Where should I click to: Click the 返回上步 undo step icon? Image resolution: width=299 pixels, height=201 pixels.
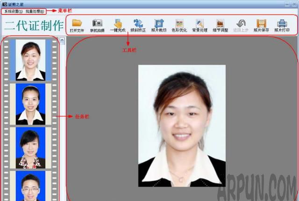pyautogui.click(x=241, y=25)
